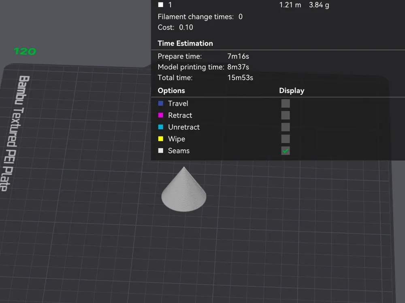Click the Model printing time row
Screen dimensions: 405x303
(x=203, y=67)
